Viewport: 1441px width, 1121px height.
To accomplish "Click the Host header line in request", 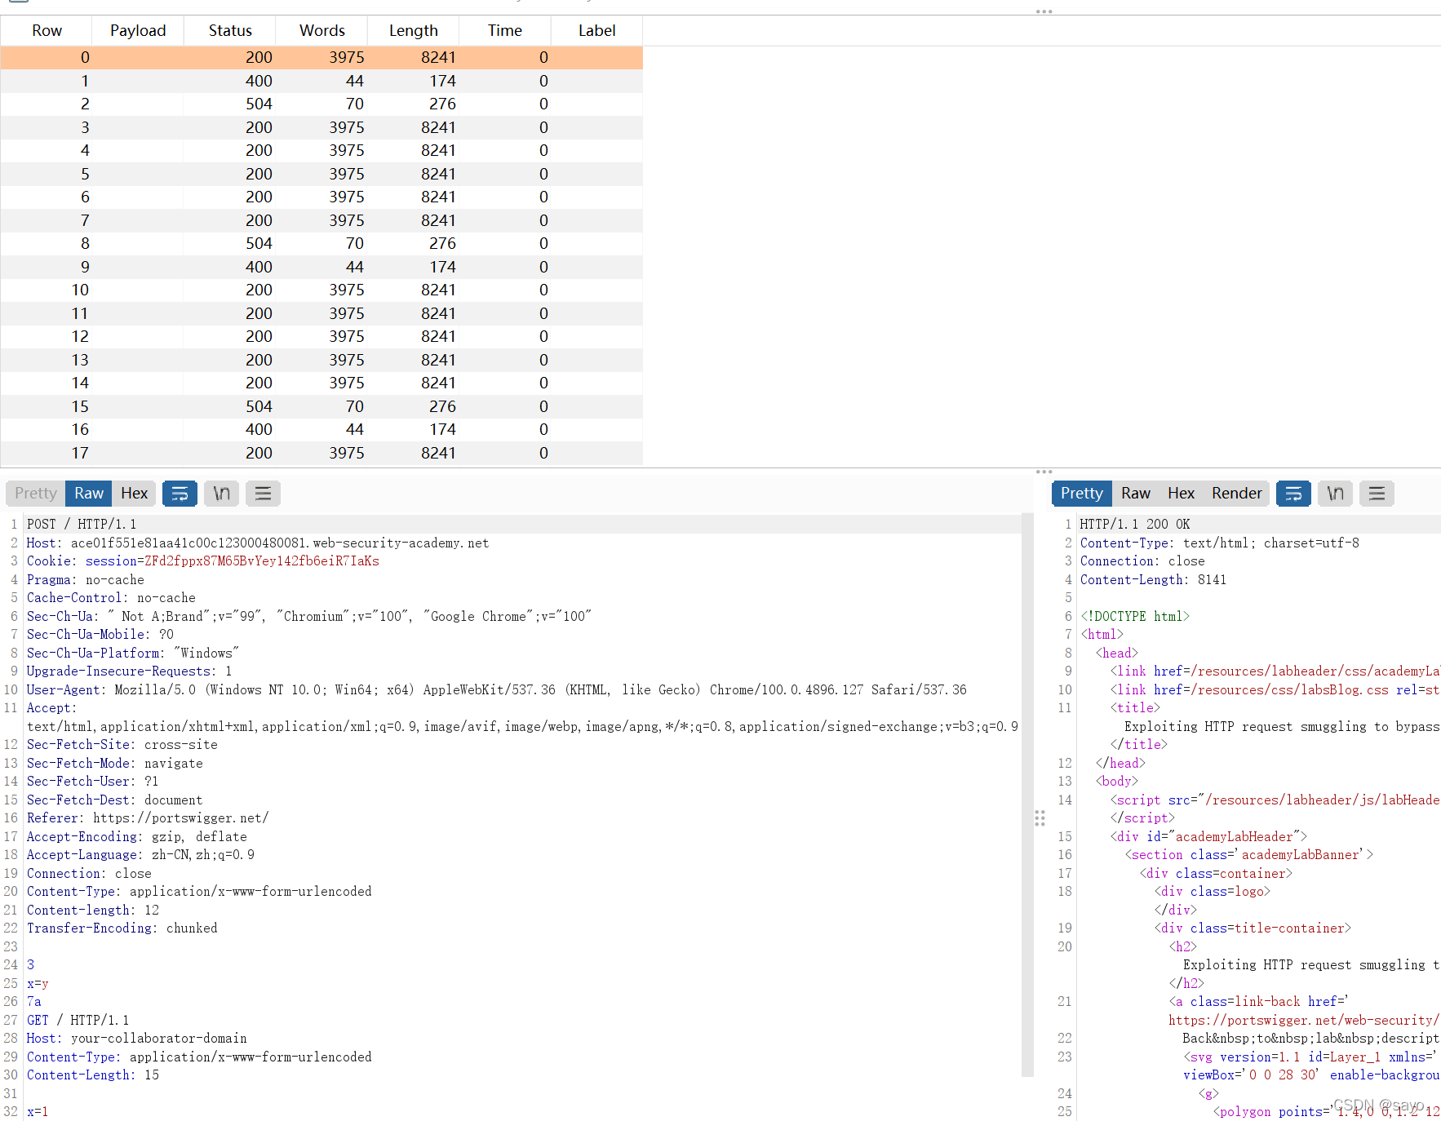I will pyautogui.click(x=258, y=543).
